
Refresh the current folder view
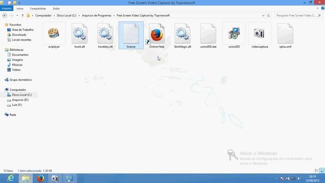(269, 16)
